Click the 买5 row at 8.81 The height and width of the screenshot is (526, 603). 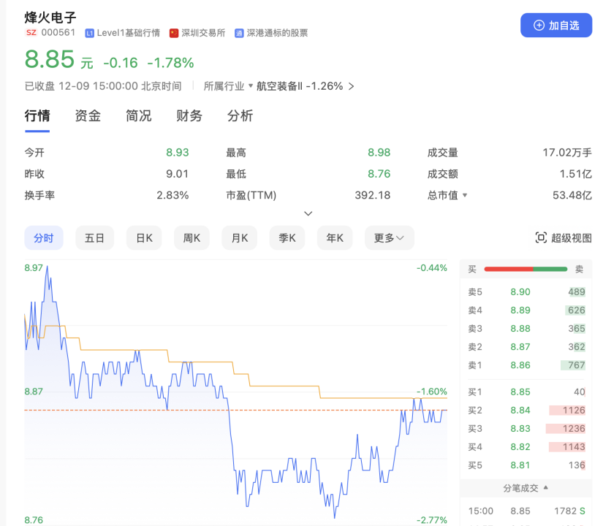pyautogui.click(x=526, y=465)
